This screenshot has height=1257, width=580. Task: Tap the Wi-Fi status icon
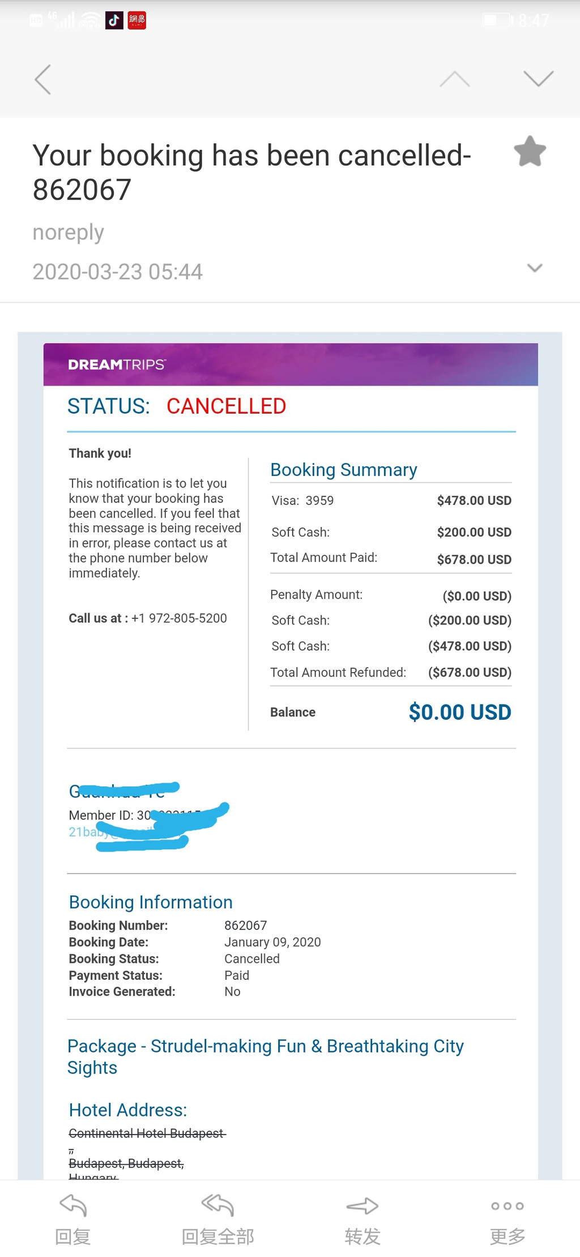91,22
